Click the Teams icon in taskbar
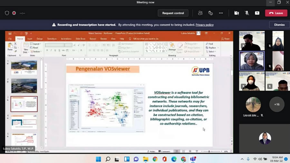The image size is (290, 163). tap(193, 159)
